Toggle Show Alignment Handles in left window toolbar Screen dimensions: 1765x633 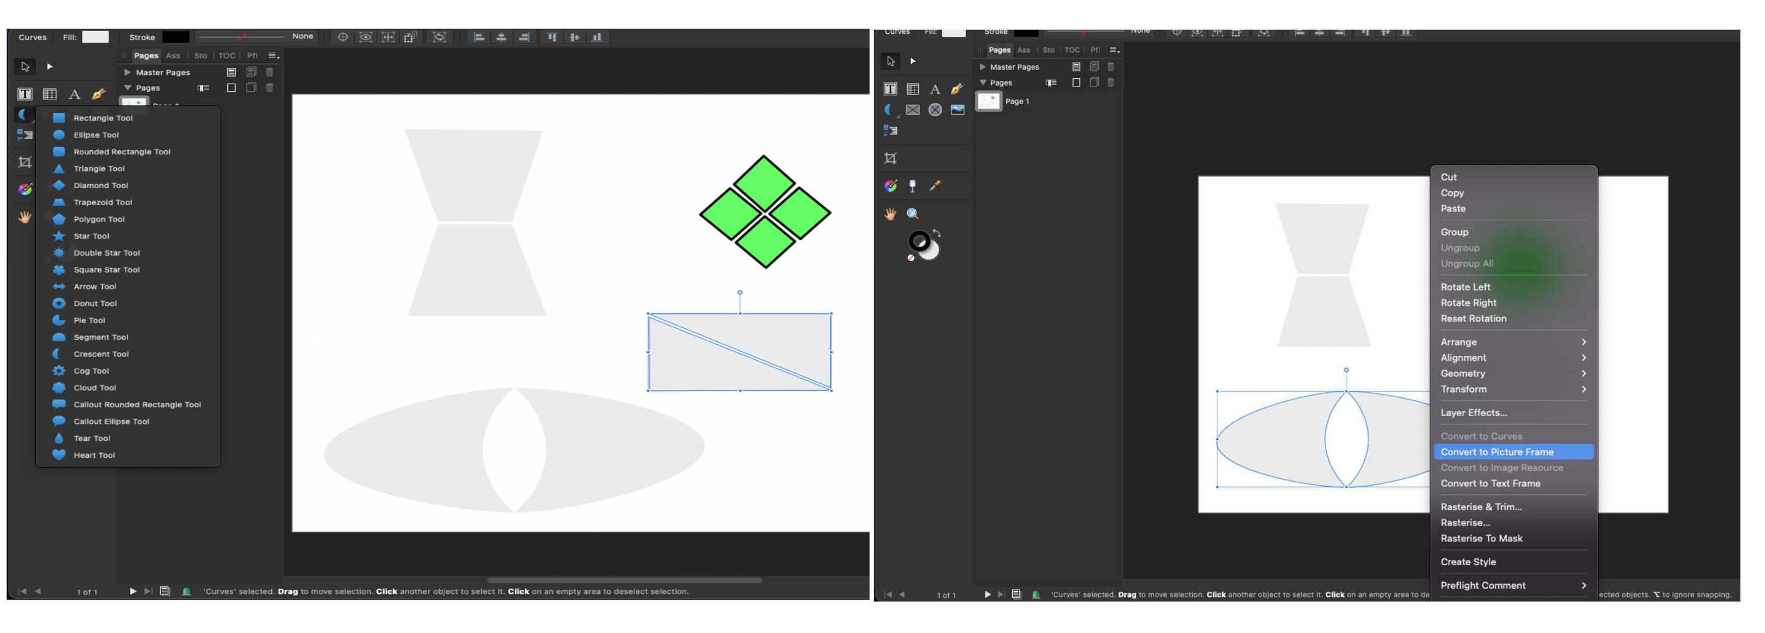click(x=388, y=37)
